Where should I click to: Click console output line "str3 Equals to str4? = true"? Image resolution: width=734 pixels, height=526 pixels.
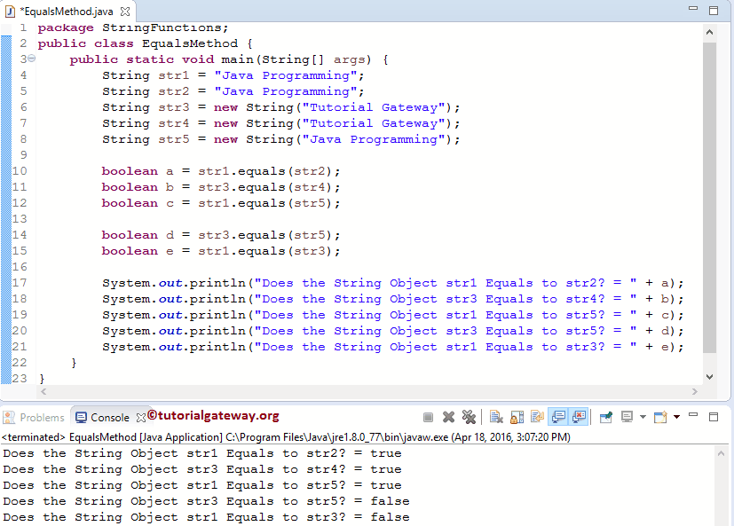pos(202,469)
